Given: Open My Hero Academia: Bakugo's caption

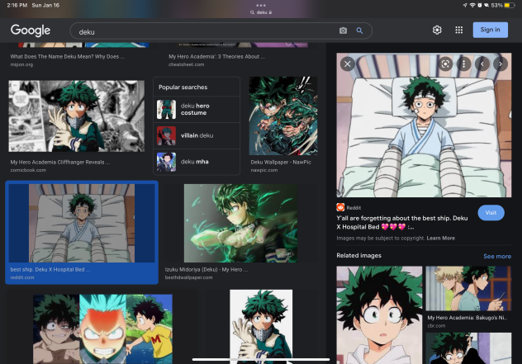Looking at the screenshot, I should pos(467,318).
